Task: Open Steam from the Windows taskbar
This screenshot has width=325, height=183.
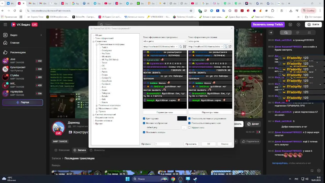Action: 195,179
